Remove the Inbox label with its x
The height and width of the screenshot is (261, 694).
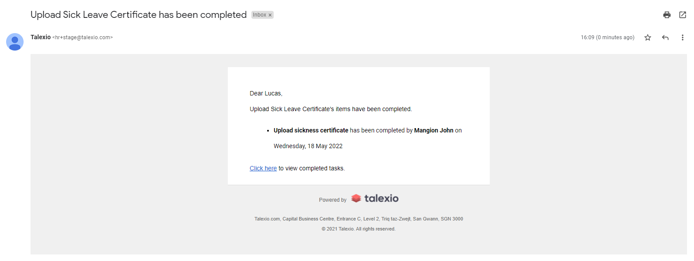point(270,15)
